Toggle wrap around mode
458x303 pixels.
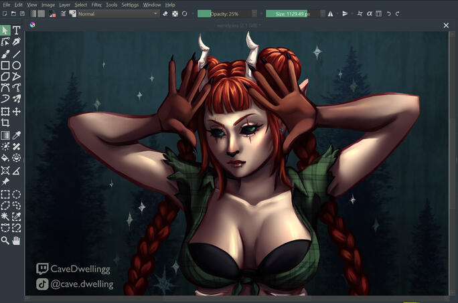click(x=360, y=14)
